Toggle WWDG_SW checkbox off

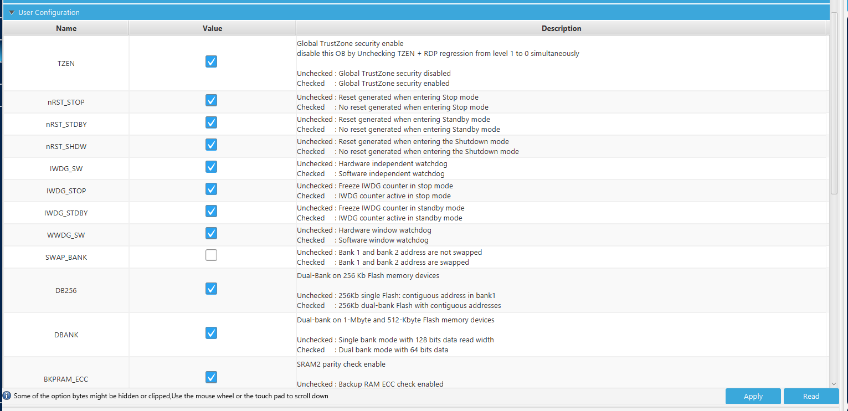click(x=211, y=233)
